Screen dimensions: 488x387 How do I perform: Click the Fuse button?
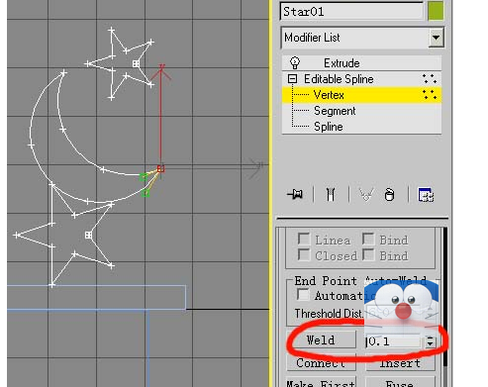click(400, 382)
